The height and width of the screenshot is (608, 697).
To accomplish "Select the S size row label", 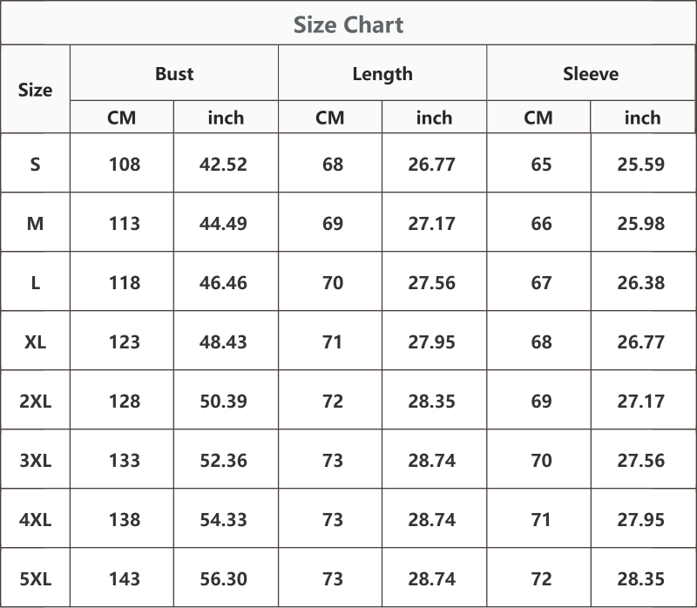I will (35, 164).
